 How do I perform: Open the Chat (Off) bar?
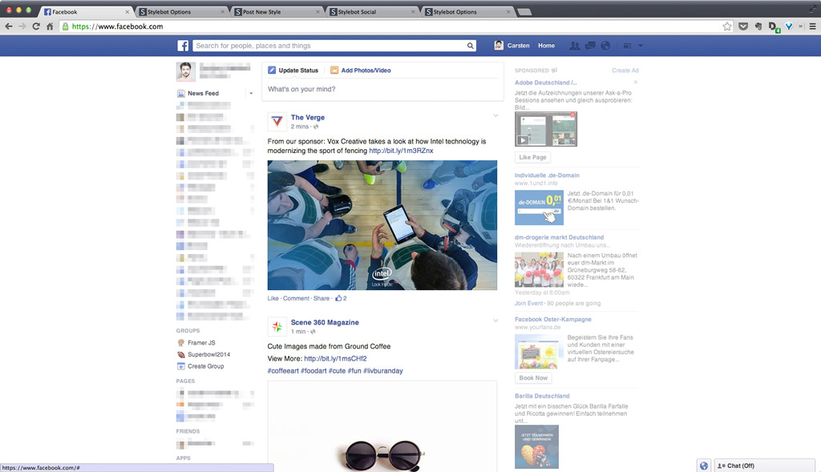tap(764, 466)
